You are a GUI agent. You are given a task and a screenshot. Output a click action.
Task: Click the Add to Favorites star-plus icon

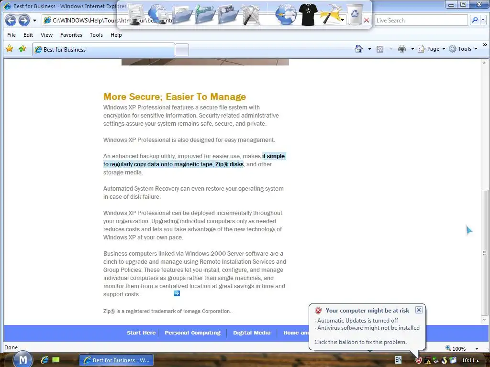[22, 49]
